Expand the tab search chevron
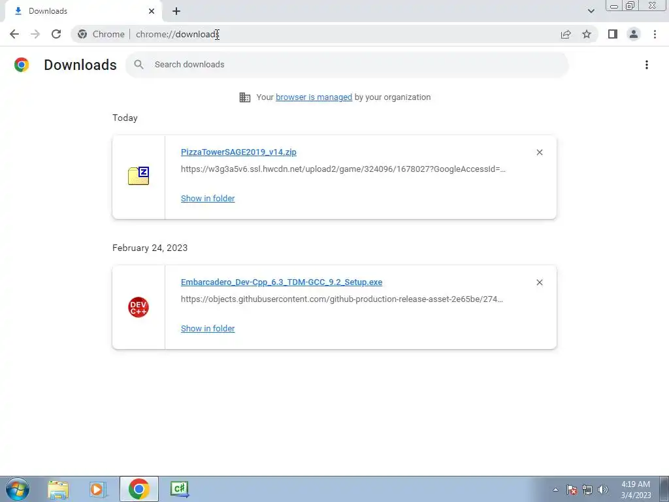This screenshot has height=502, width=669. click(591, 11)
